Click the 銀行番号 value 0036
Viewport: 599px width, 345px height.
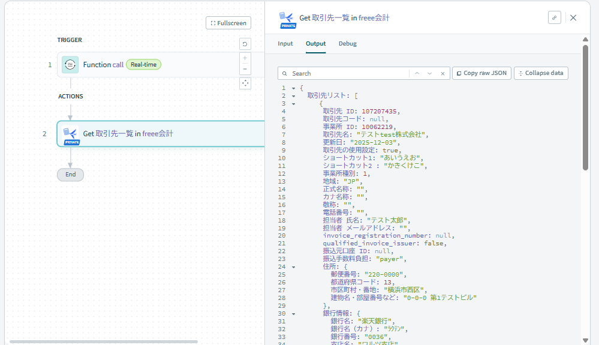click(376, 337)
